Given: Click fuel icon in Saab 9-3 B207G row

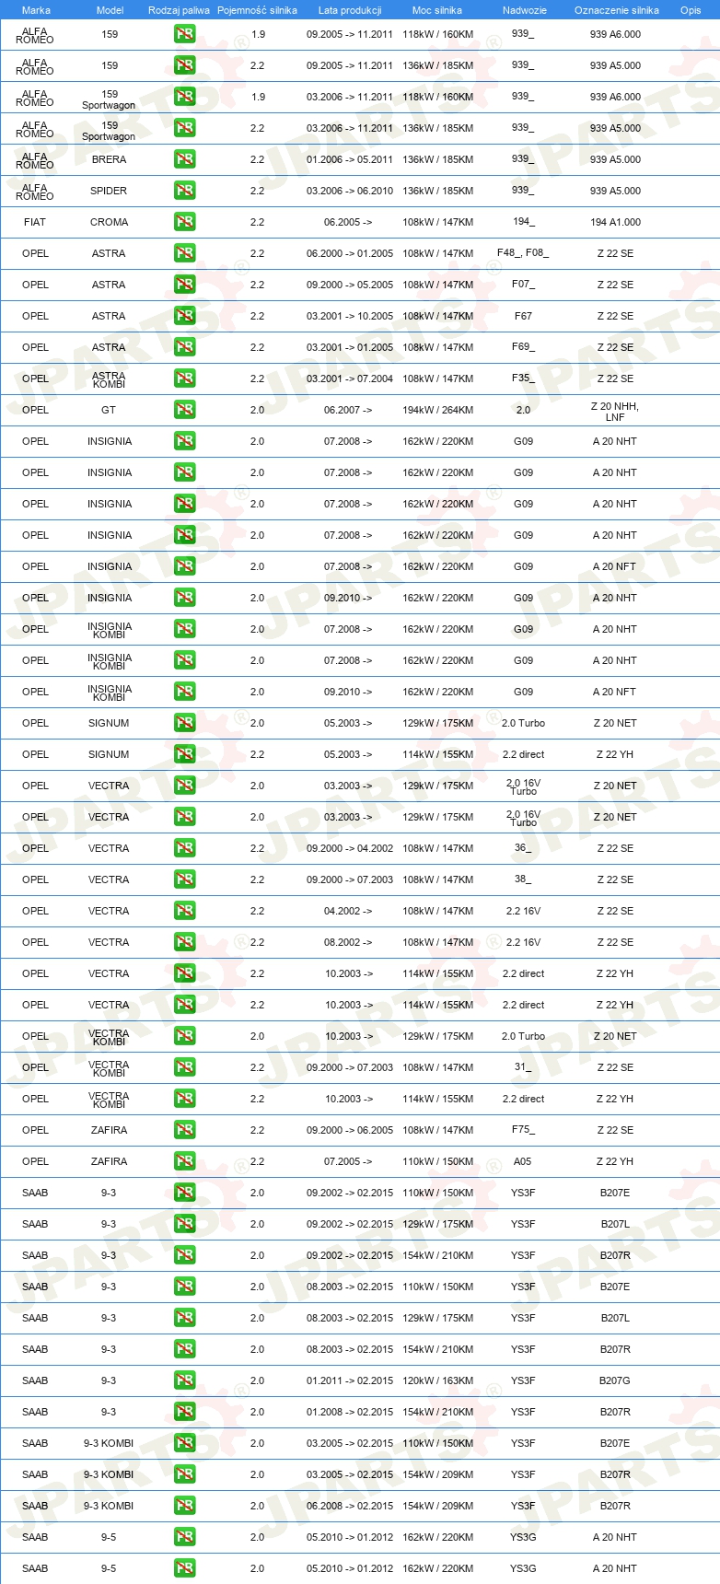Looking at the screenshot, I should (x=184, y=1380).
